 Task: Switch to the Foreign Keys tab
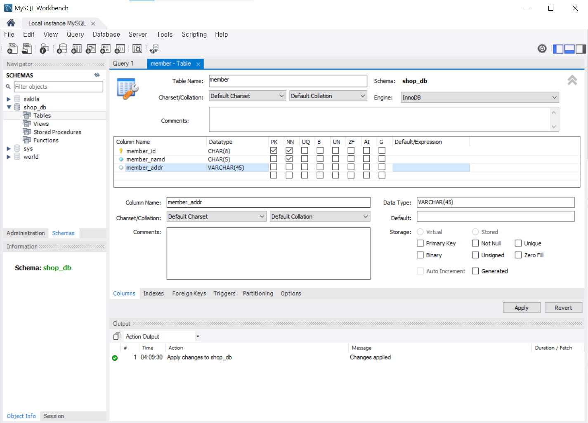[x=189, y=294]
